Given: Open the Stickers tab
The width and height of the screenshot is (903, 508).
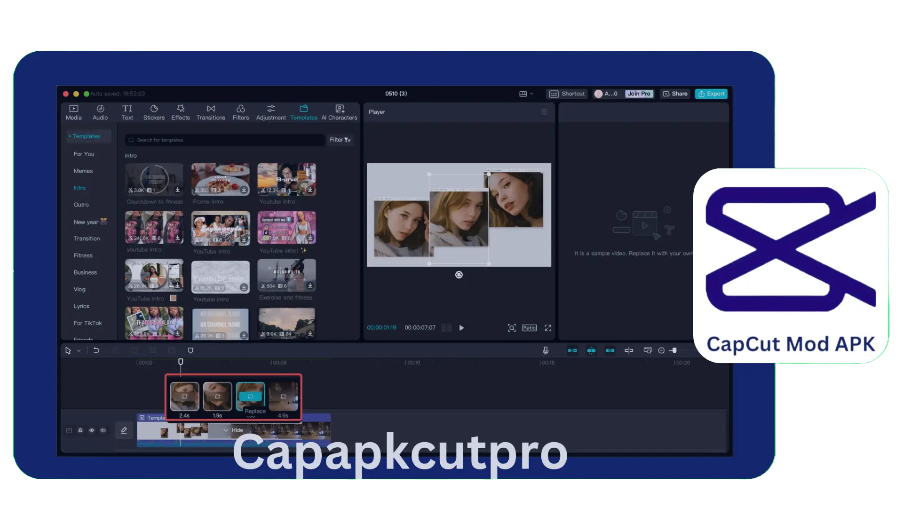Looking at the screenshot, I should tap(154, 112).
